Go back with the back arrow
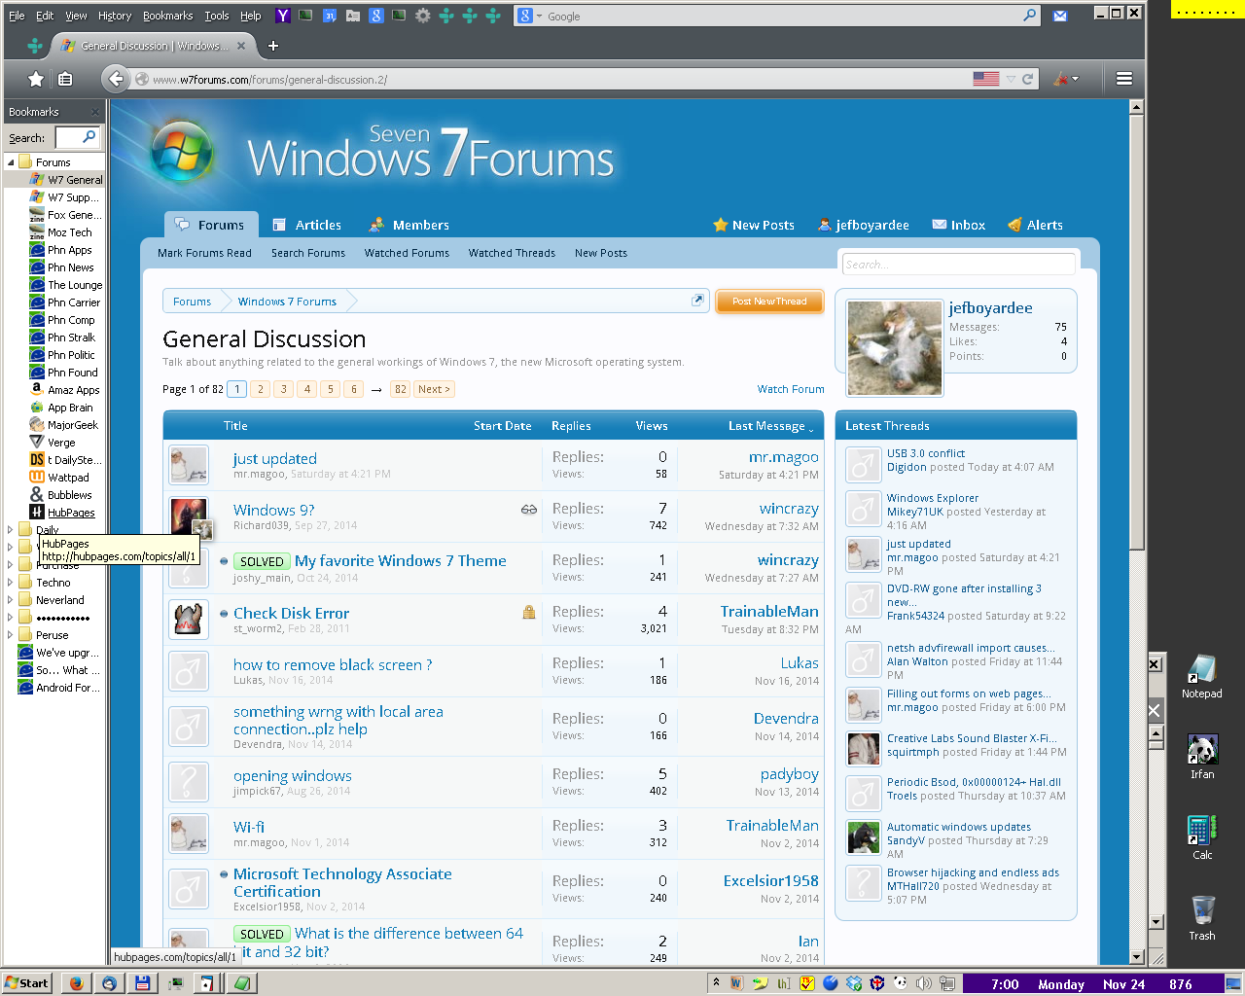1245x996 pixels. tap(116, 79)
